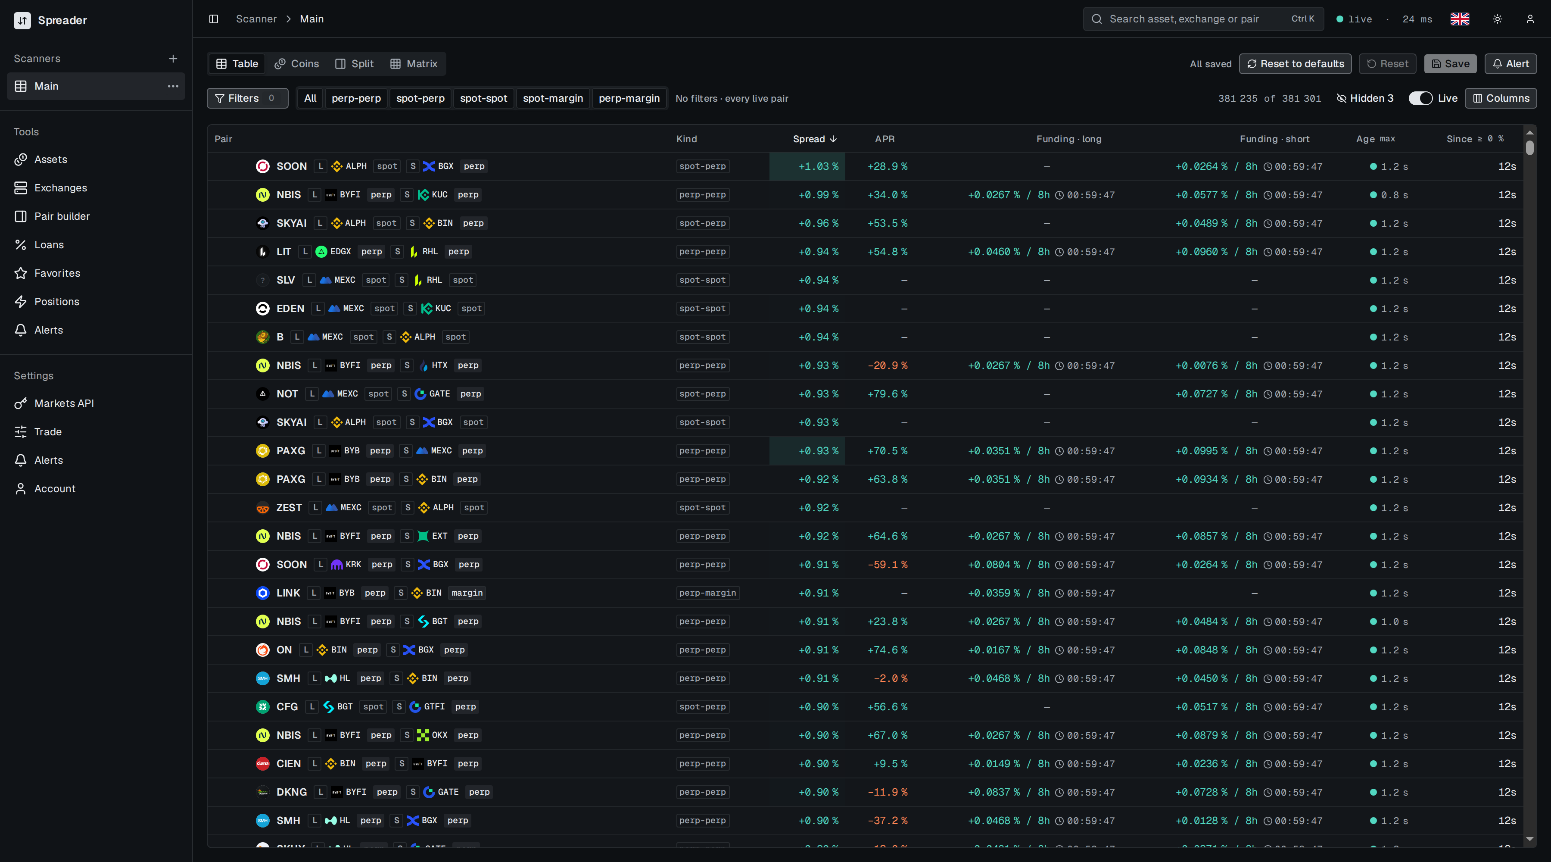1551x862 pixels.
Task: Click the table vertical scrollbar thumb
Action: click(1530, 147)
